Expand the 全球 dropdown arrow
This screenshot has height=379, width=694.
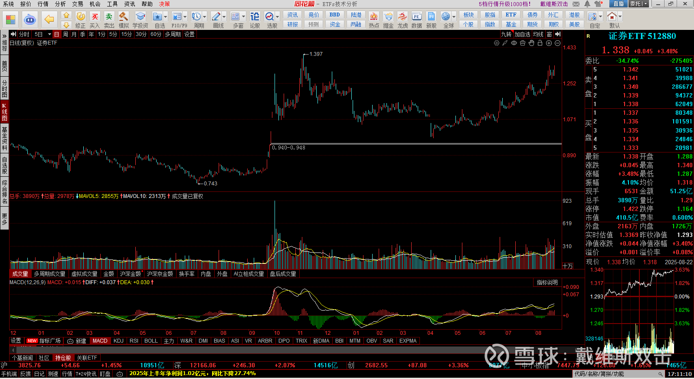(x=454, y=16)
